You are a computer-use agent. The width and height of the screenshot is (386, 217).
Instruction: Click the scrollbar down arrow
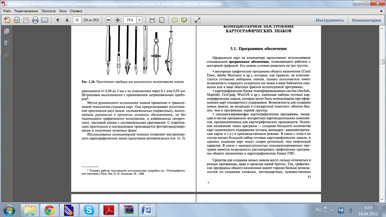pos(382,200)
